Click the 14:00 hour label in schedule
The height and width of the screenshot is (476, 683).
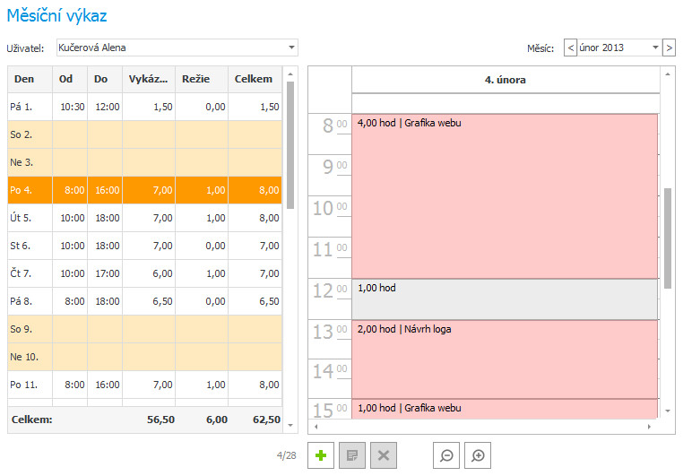point(330,371)
